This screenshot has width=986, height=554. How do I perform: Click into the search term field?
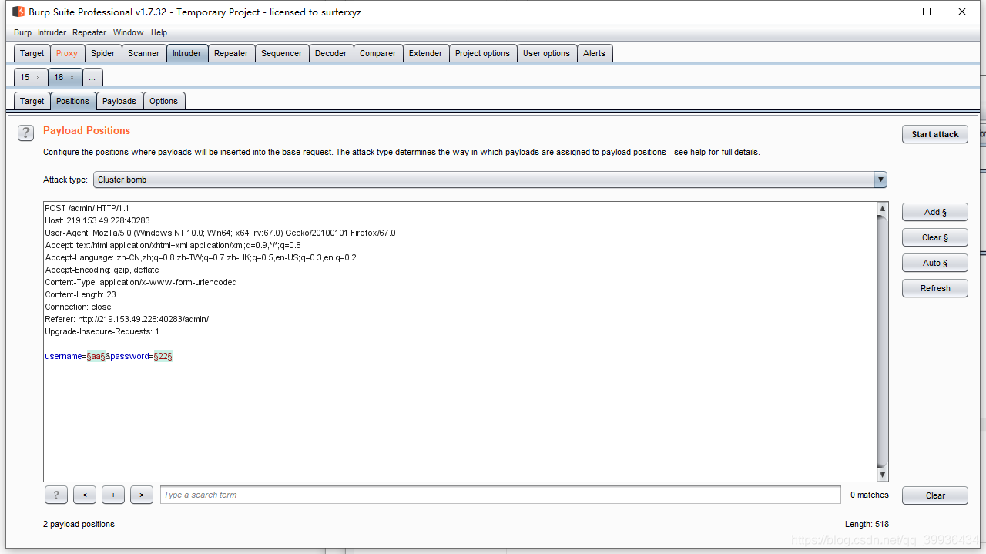[501, 495]
